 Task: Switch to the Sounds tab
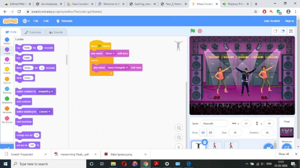56,32
